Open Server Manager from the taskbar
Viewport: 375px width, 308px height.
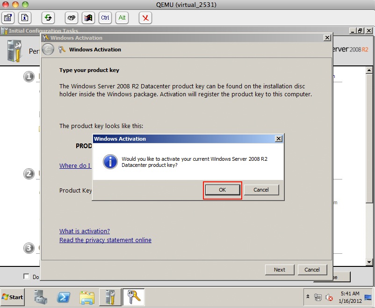pyautogui.click(x=40, y=297)
